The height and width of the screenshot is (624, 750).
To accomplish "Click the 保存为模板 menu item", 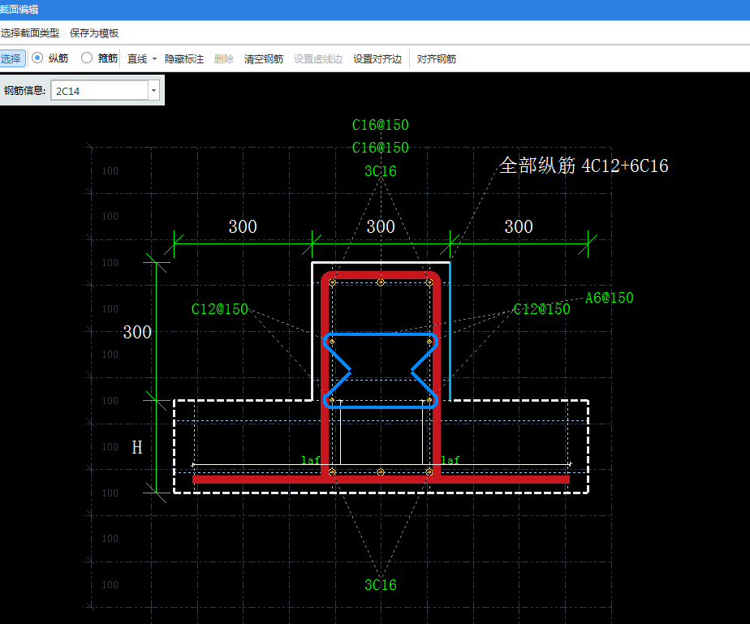I will [x=94, y=33].
